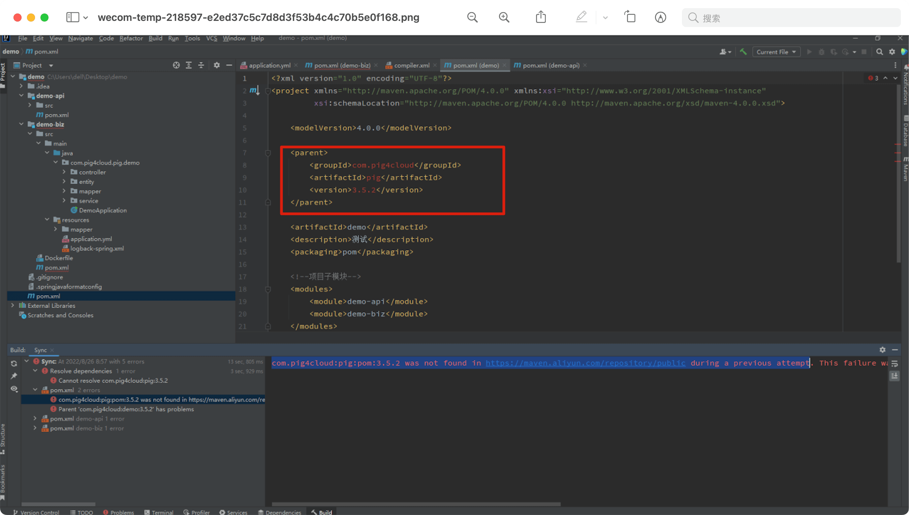Click Select Opened File target icon
Screen dimensions: 909x515
(x=176, y=65)
